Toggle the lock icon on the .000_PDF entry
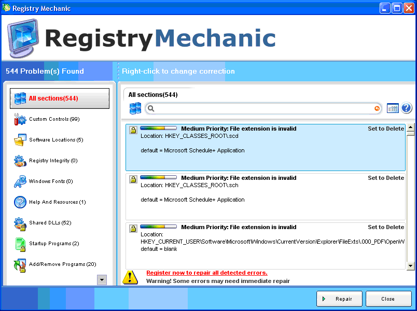This screenshot has height=311, width=417. pos(133,229)
